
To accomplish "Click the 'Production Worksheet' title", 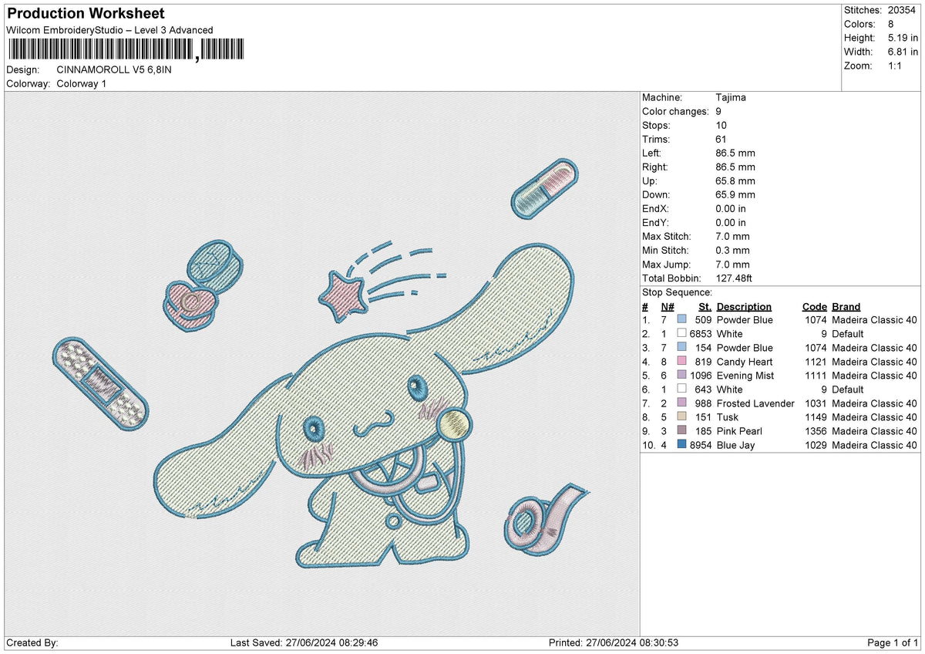I will [x=86, y=14].
